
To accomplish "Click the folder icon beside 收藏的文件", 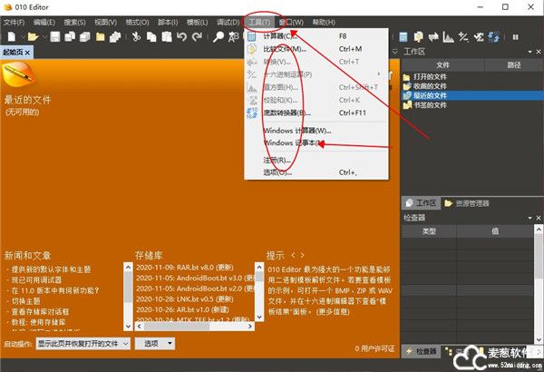I will click(x=406, y=86).
